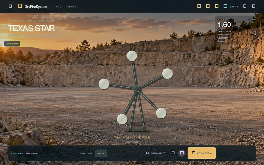Click the teal square icon beside SPORT

[225, 6]
